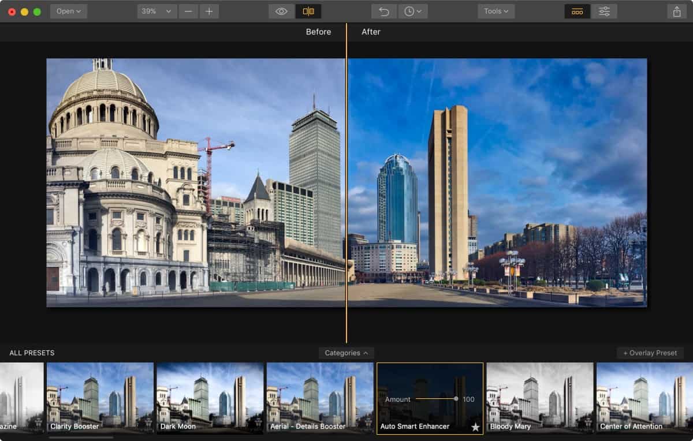Select the Aerial - Details Booster preset
The image size is (693, 441).
tap(320, 398)
